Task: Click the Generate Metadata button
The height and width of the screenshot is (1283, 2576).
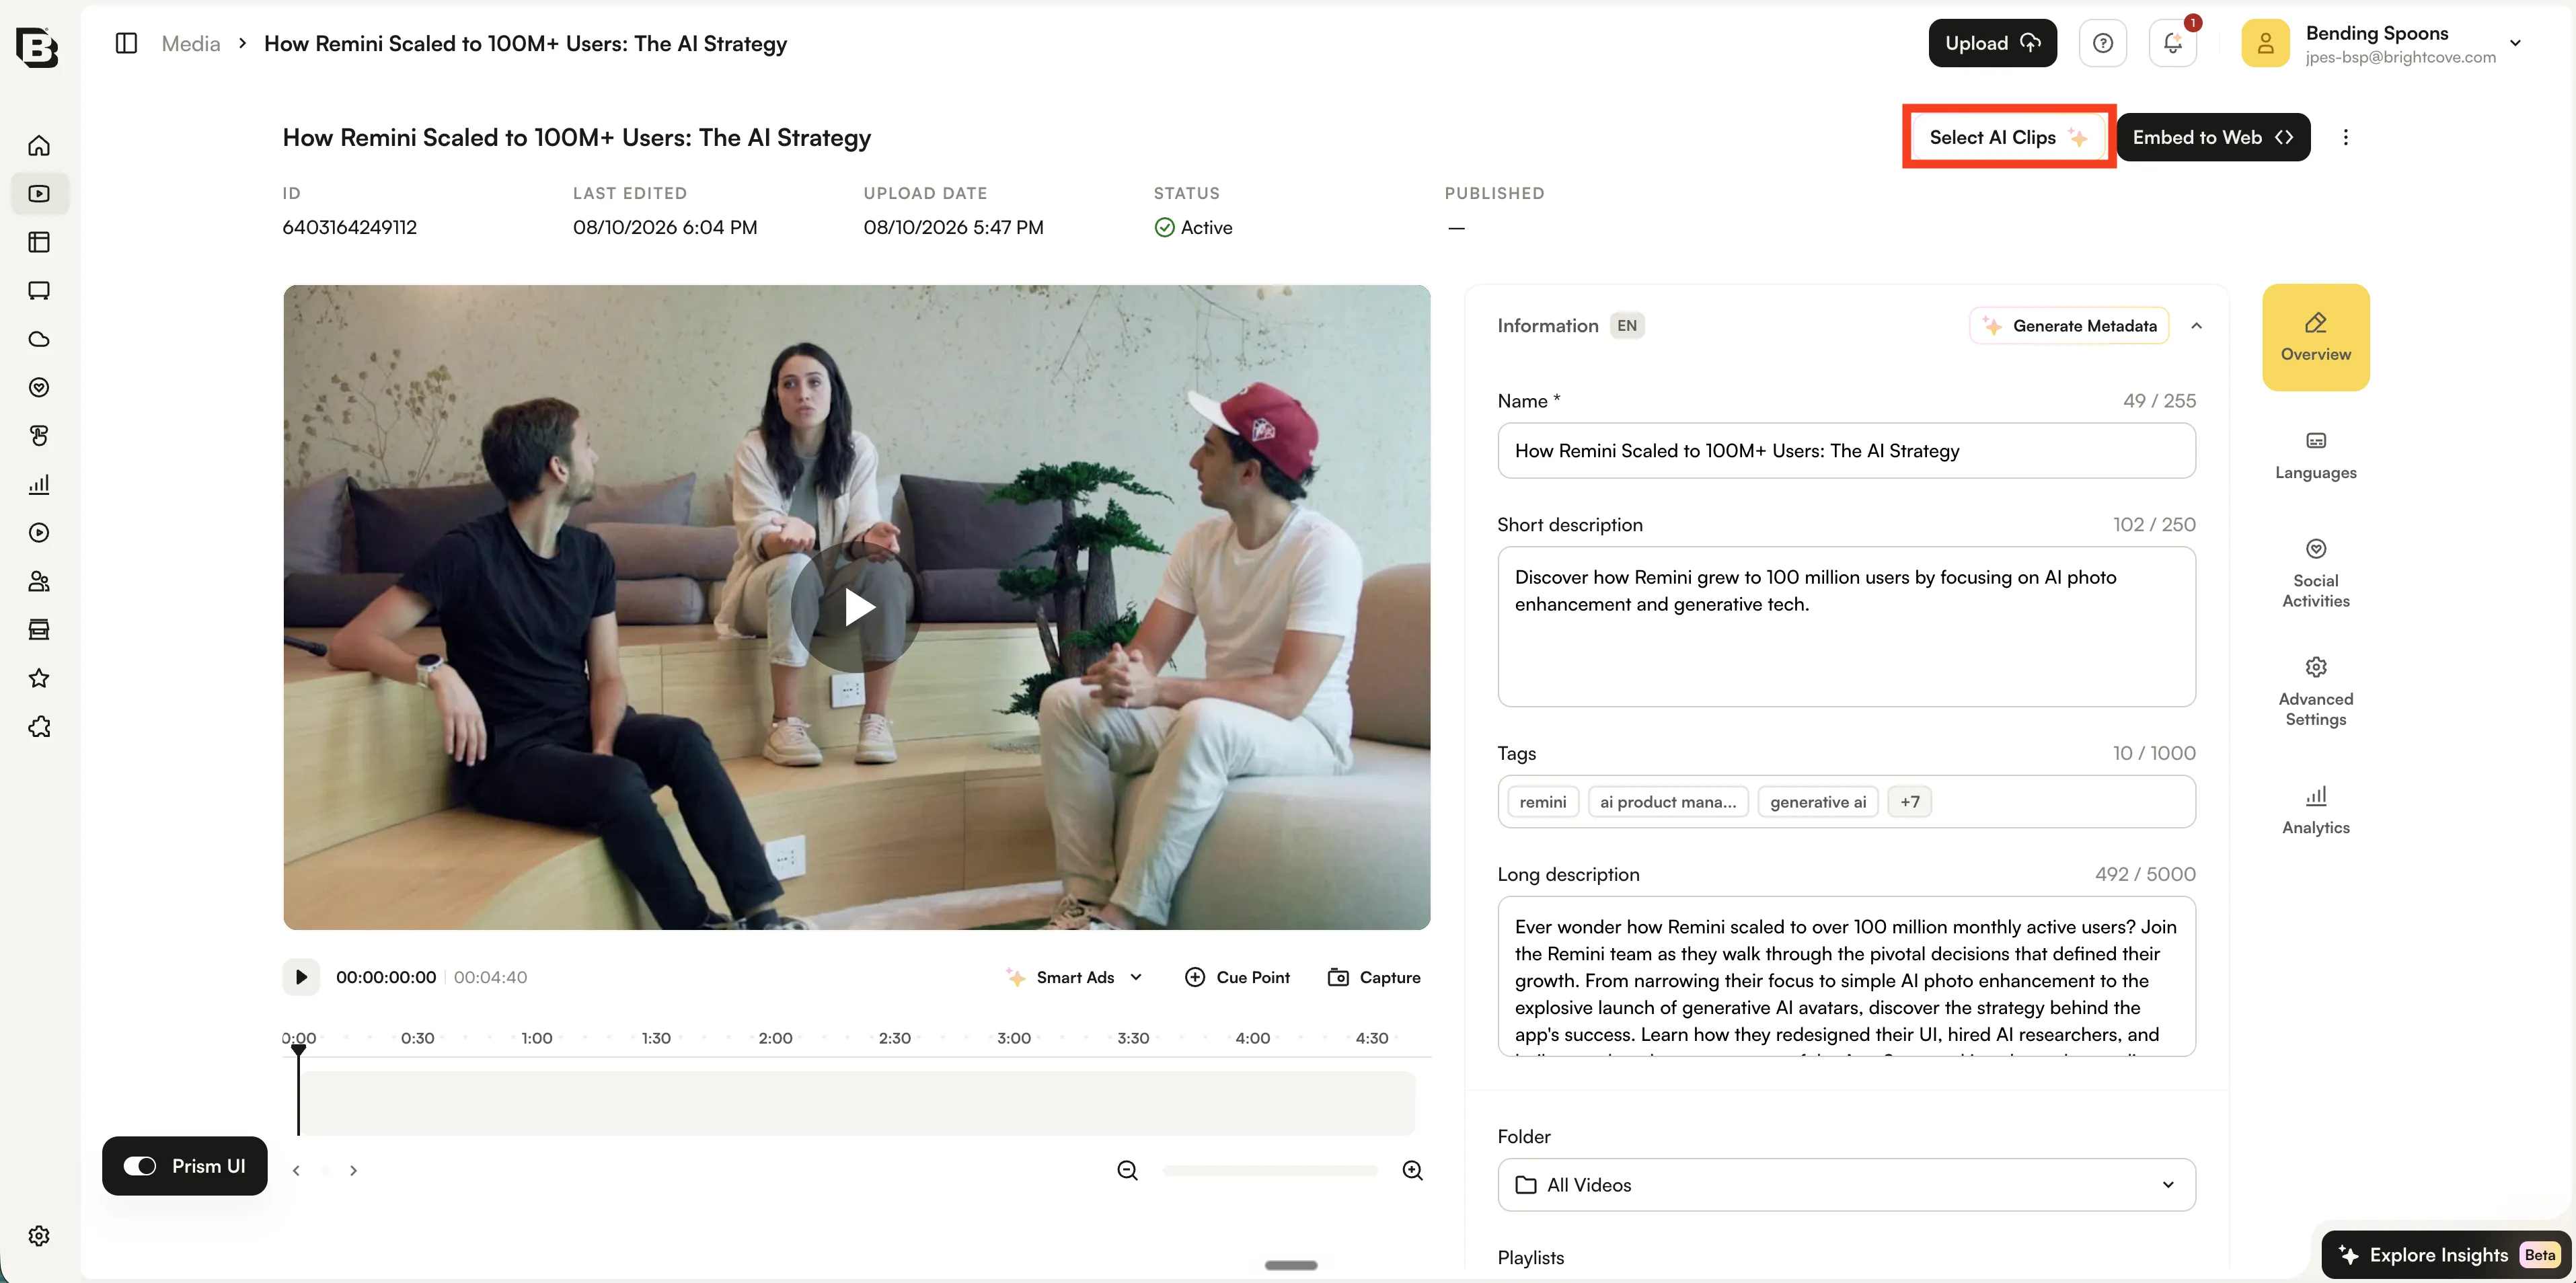Action: coord(2069,326)
